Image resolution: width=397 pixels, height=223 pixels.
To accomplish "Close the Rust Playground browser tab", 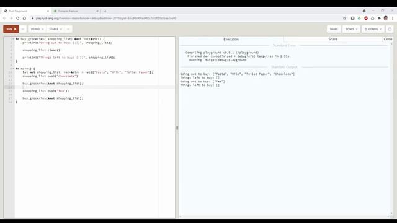I will click(x=48, y=11).
